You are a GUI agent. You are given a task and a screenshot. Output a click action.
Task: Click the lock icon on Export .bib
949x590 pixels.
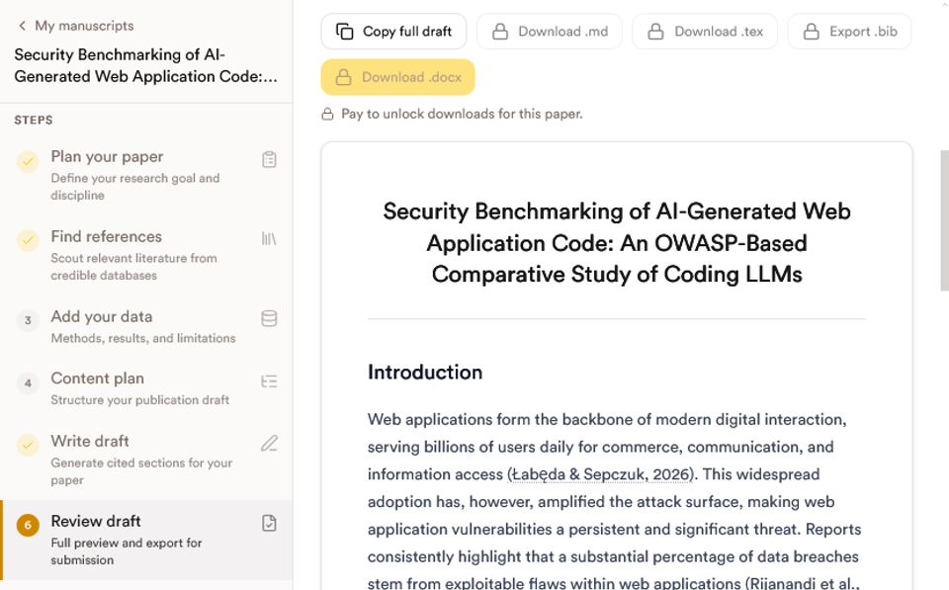(812, 32)
